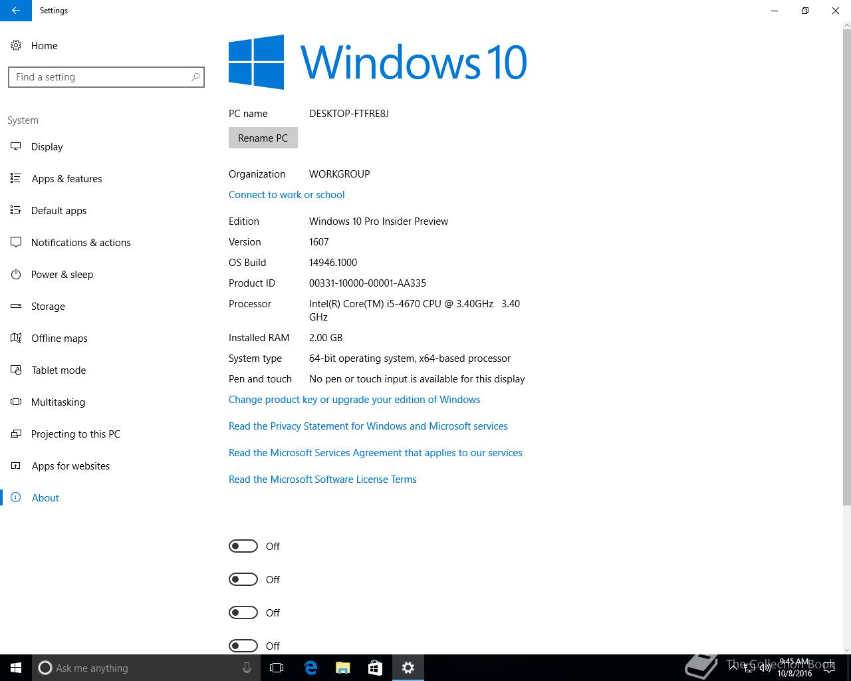Go back with the Settings back arrow
The image size is (851, 681).
(x=15, y=11)
